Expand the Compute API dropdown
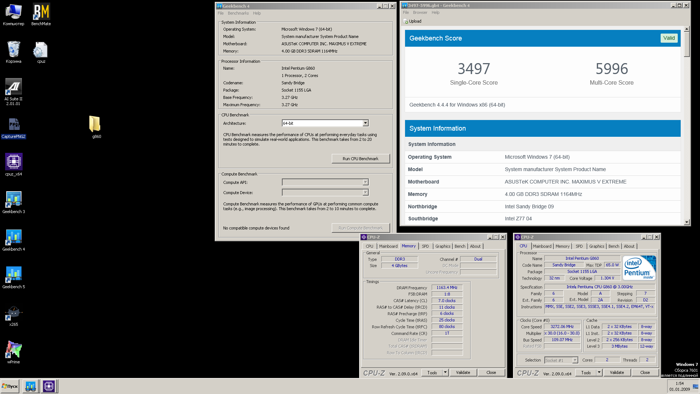The height and width of the screenshot is (394, 700). point(365,182)
